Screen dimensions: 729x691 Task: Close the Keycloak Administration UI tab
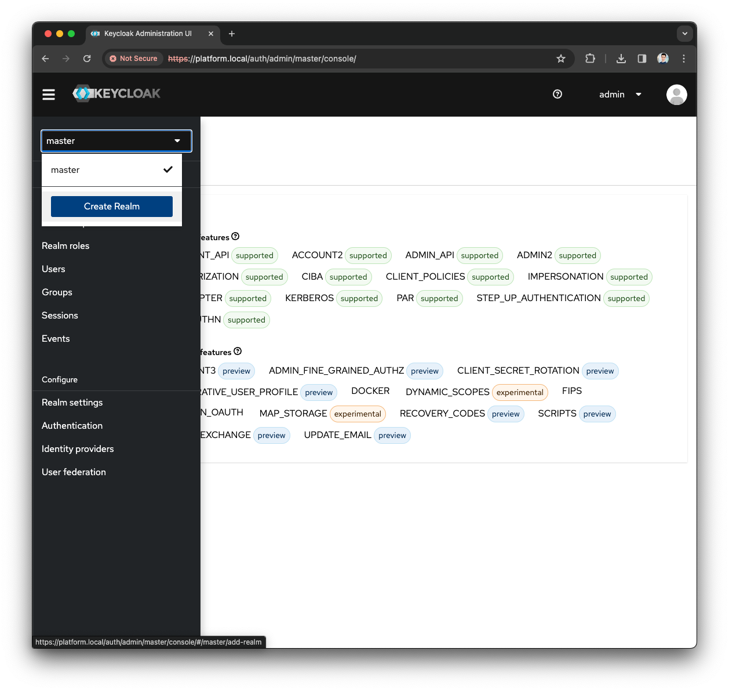pos(211,34)
